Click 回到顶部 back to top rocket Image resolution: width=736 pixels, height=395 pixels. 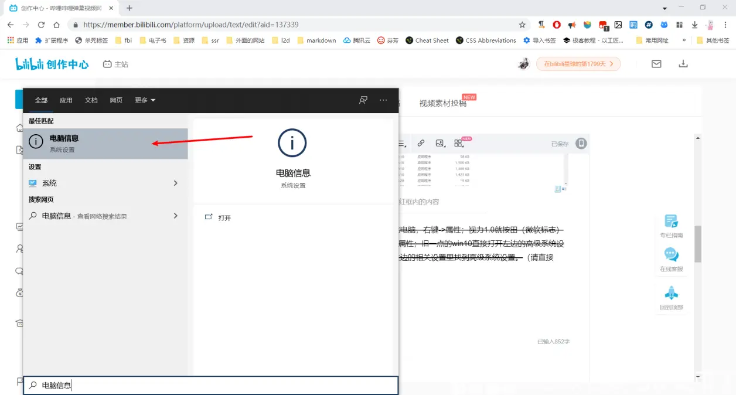pos(672,298)
